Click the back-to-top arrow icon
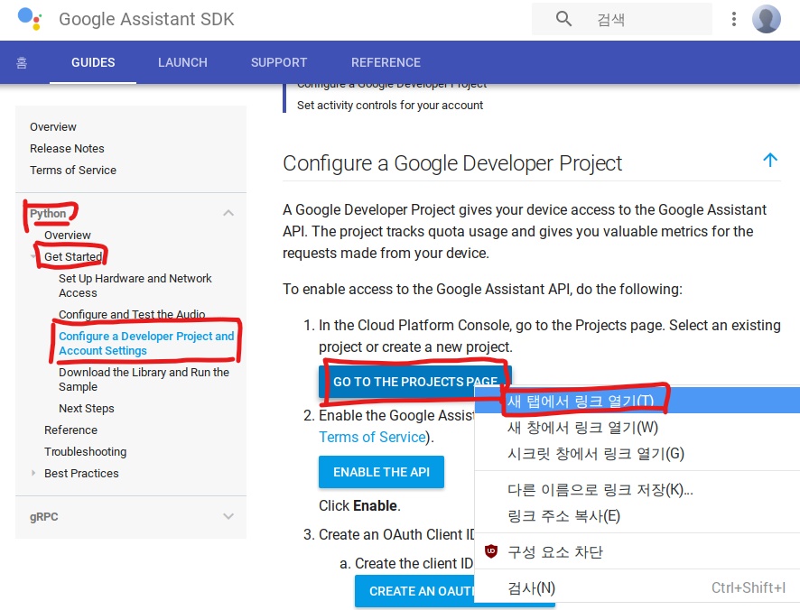 point(770,160)
